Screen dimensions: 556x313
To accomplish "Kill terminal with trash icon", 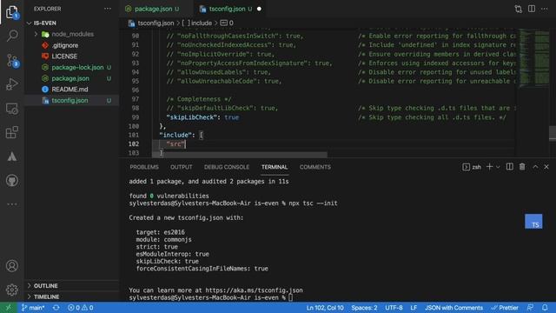I will pos(522,167).
